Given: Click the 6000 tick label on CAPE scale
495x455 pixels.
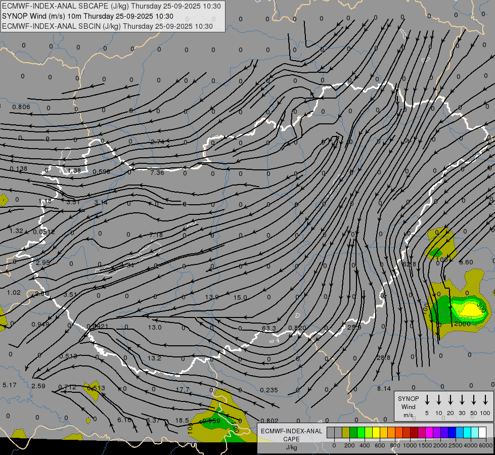Looking at the screenshot, I should pyautogui.click(x=486, y=445).
